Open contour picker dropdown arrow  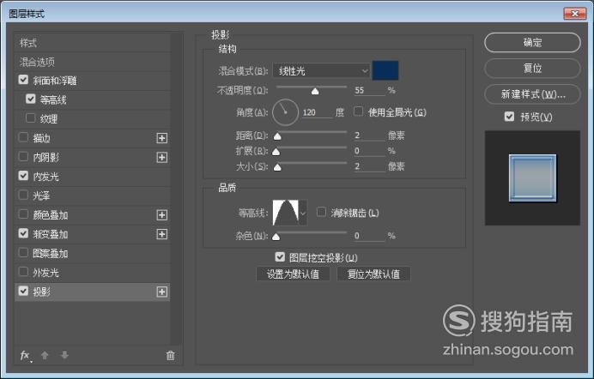pos(303,213)
